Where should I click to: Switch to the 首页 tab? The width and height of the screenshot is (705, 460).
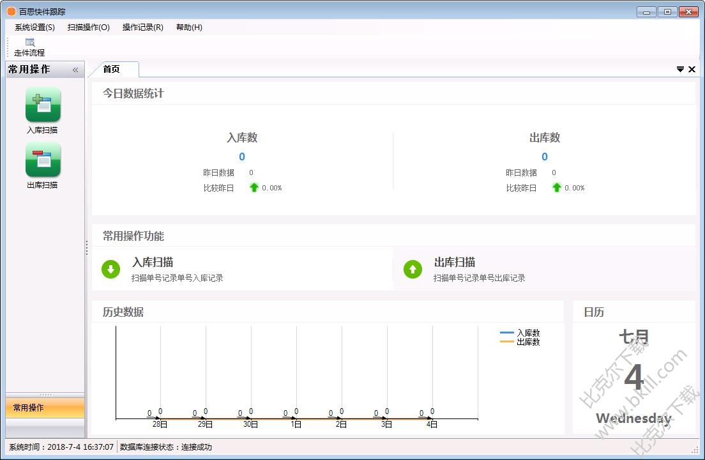coord(114,69)
